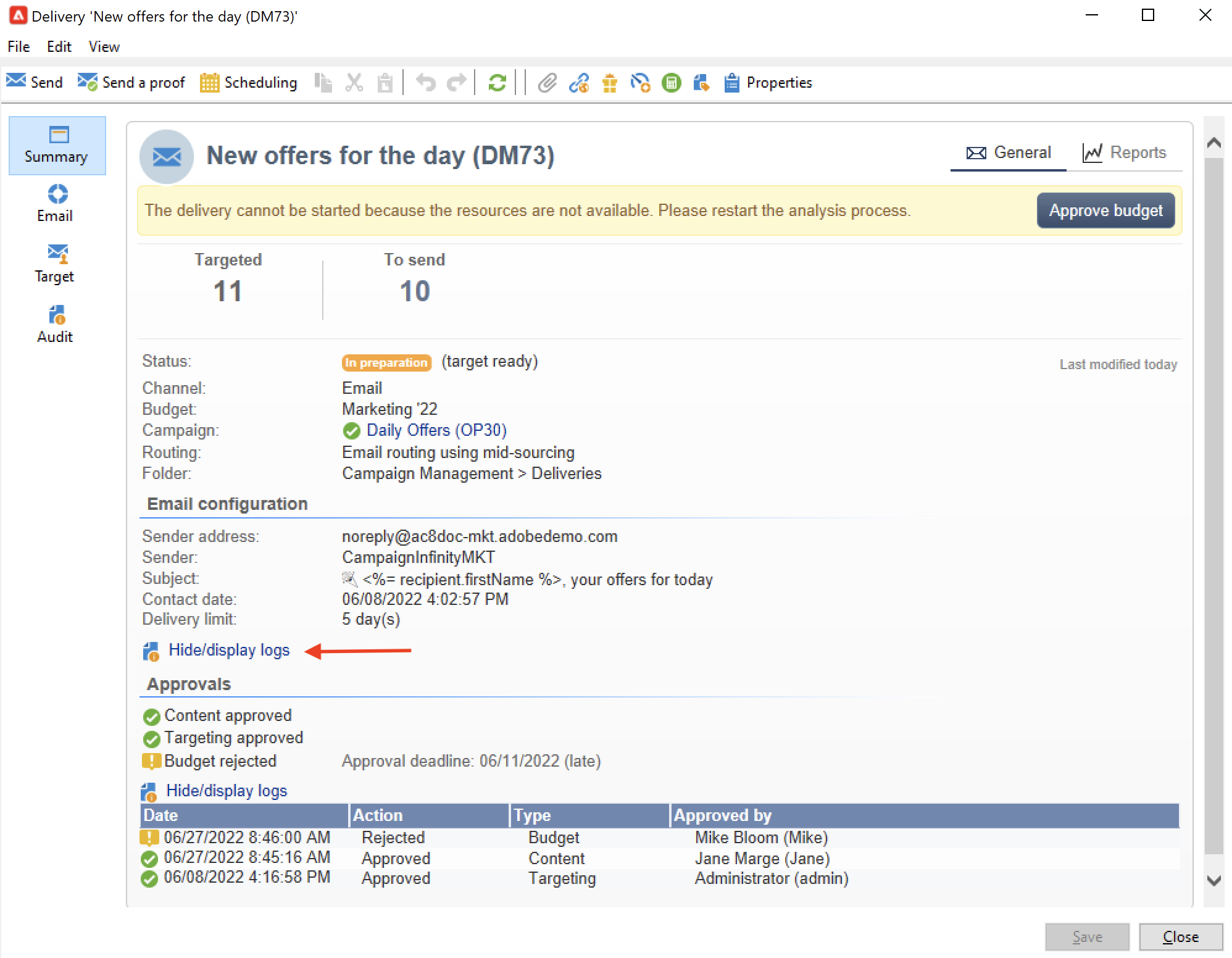The height and width of the screenshot is (958, 1232).
Task: Collapse the approvals Hide/display logs
Action: click(x=226, y=791)
